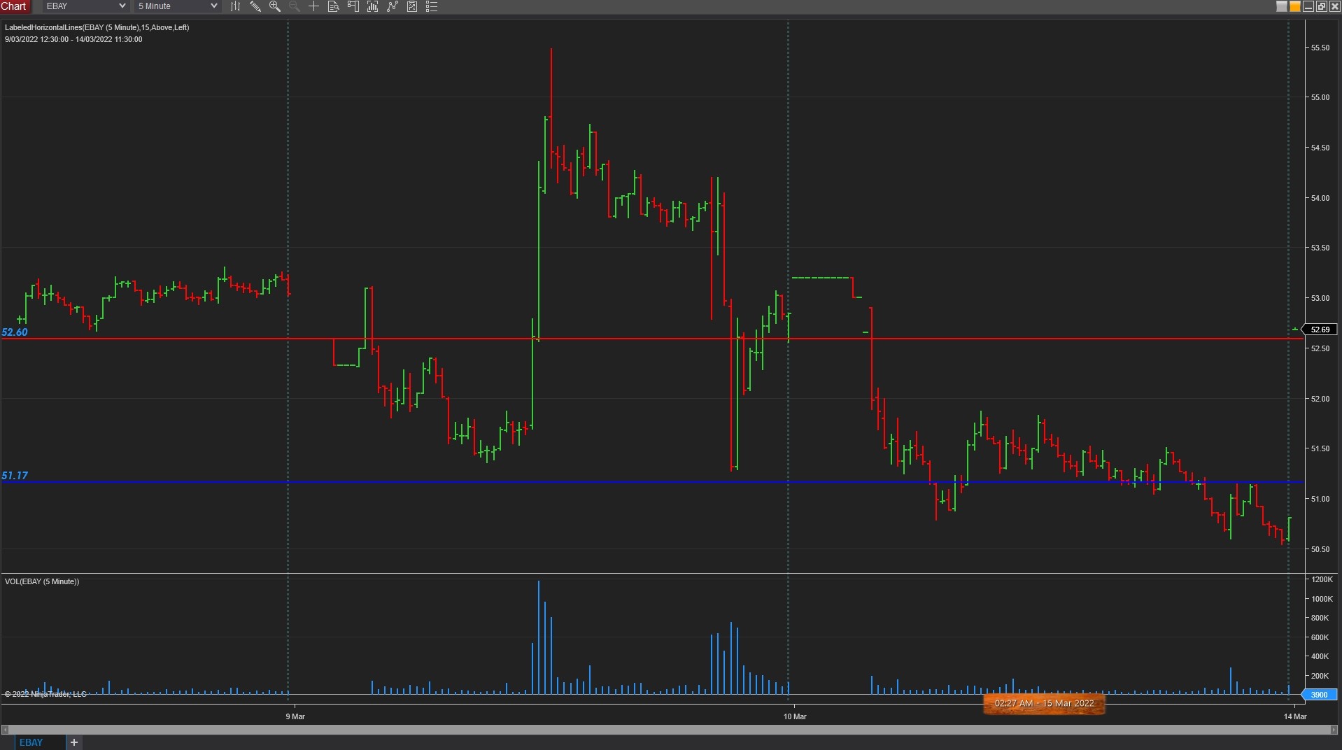This screenshot has height=750, width=1342.
Task: Expand the 5 Minute interval dropdown
Action: tap(177, 6)
